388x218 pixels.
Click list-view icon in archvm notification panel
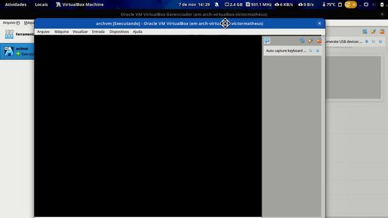pyautogui.click(x=302, y=41)
